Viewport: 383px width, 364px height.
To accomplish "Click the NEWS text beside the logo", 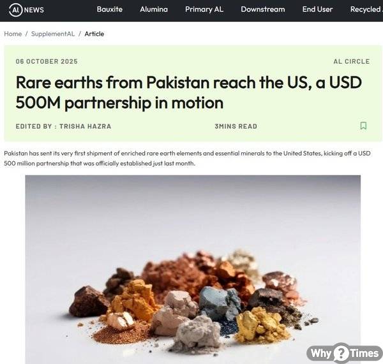I will pyautogui.click(x=34, y=10).
